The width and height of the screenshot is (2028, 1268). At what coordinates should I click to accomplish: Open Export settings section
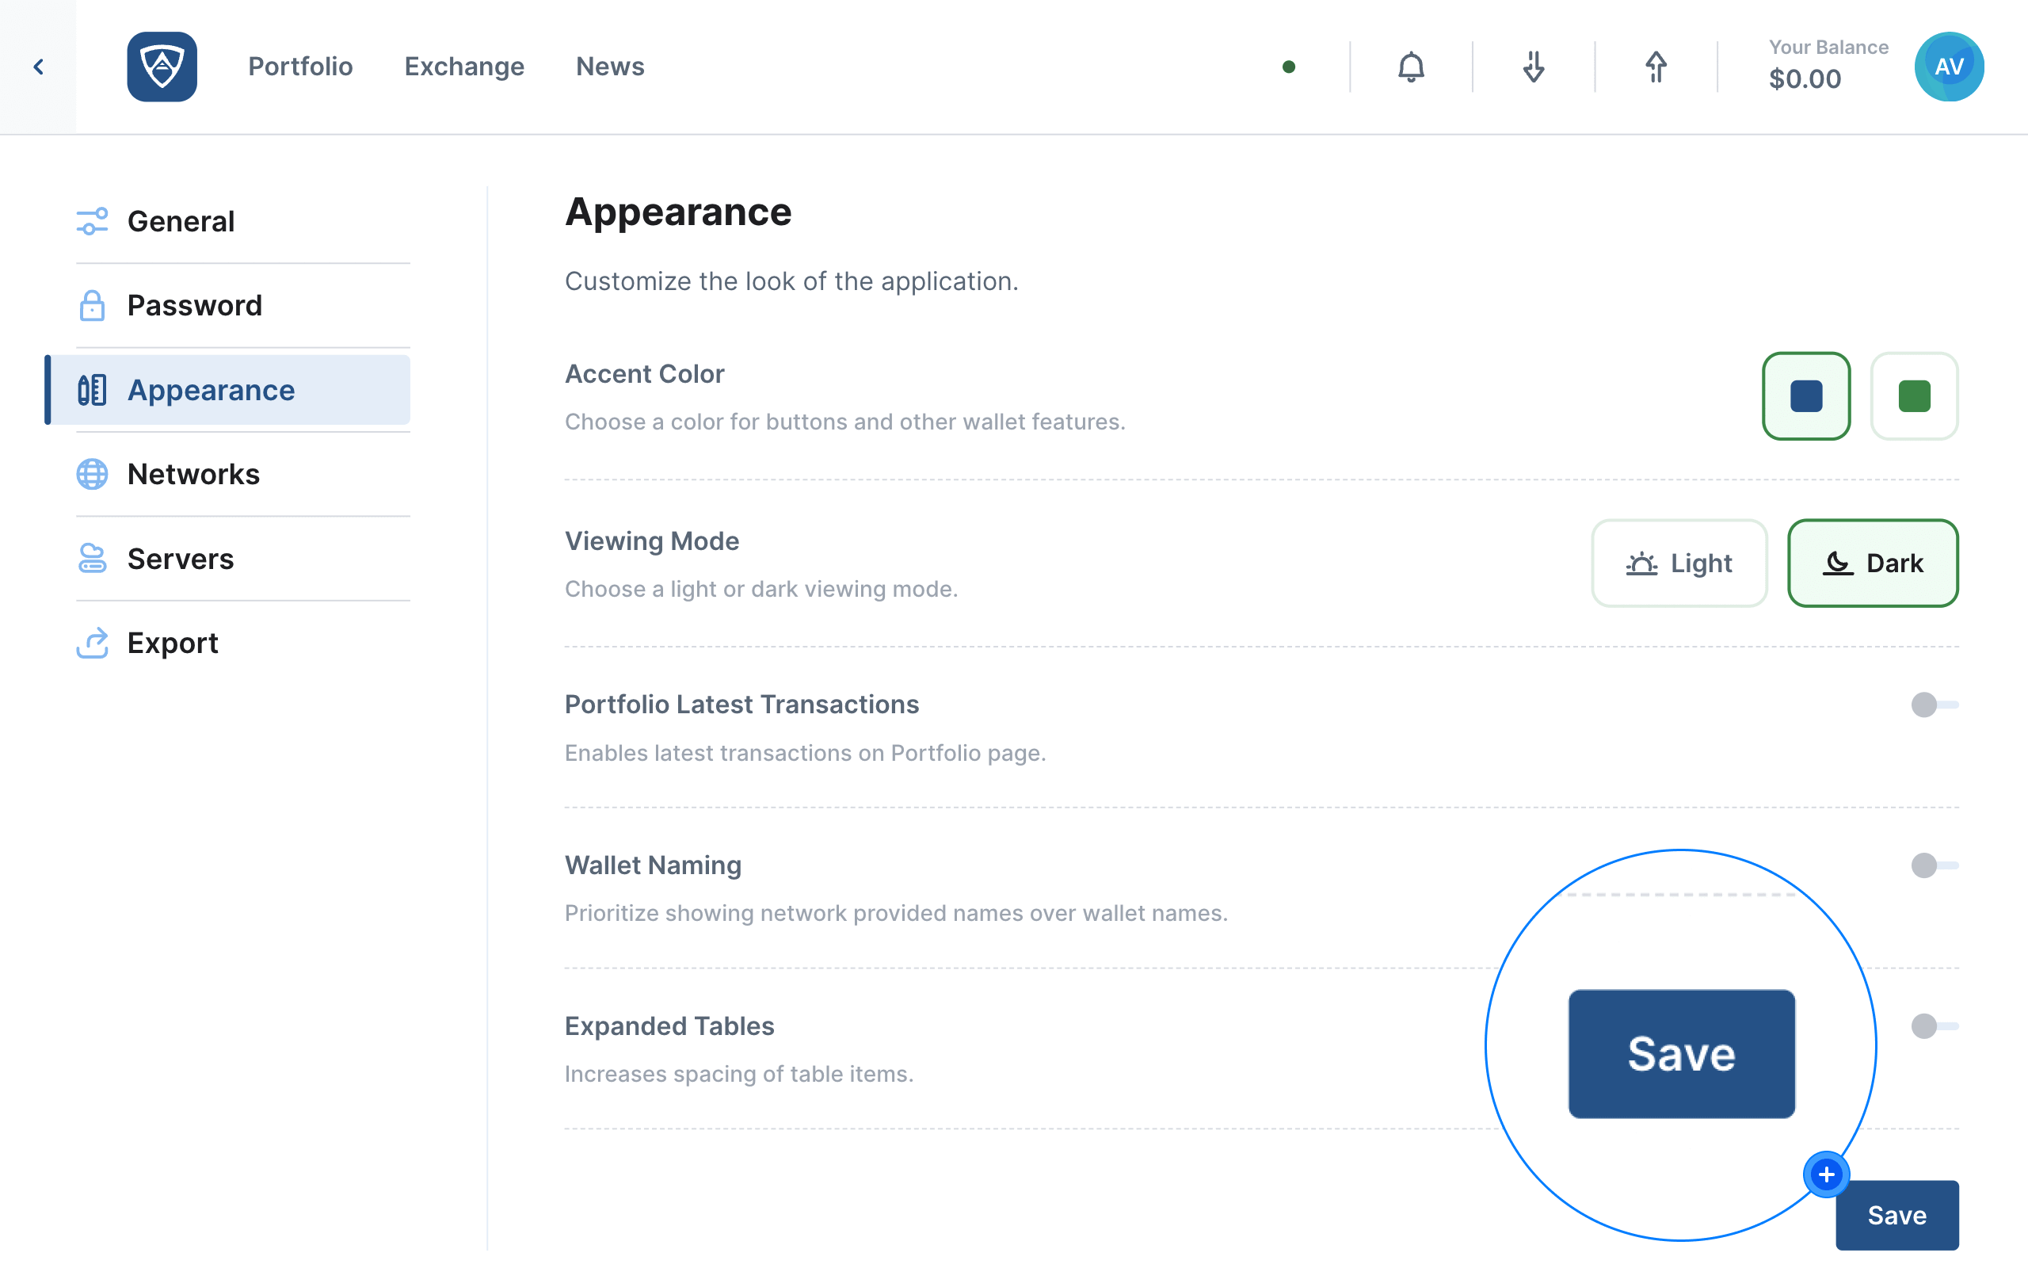coord(243,644)
